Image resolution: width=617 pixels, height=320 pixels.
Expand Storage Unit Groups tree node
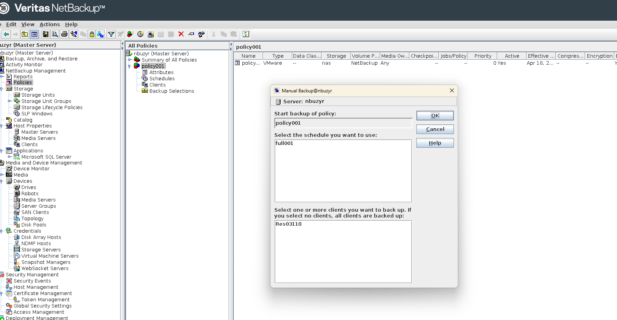(x=10, y=101)
